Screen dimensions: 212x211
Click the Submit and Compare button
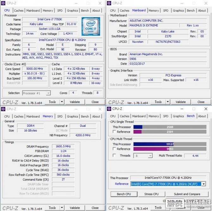point(187,194)
